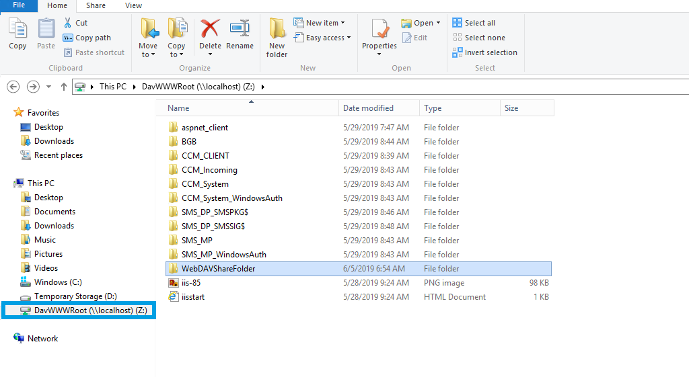Click Select all in the ribbon
Screen dimensions: 689x377
coord(474,23)
